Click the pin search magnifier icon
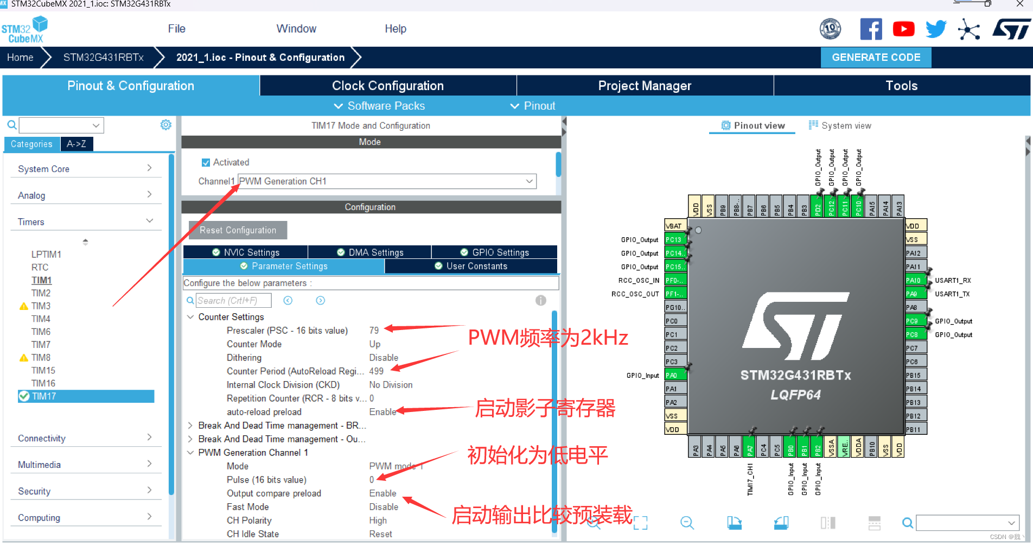The image size is (1033, 545). tap(907, 523)
